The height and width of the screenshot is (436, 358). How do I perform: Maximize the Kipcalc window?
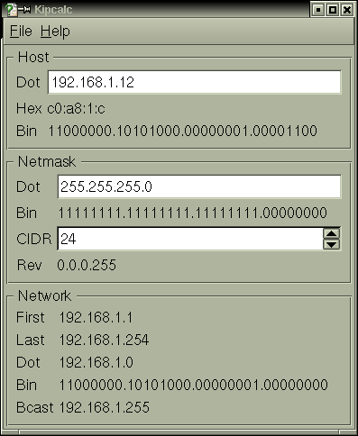click(333, 10)
